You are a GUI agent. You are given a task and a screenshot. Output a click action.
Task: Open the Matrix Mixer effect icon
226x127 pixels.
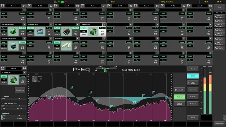pyautogui.click(x=66, y=46)
